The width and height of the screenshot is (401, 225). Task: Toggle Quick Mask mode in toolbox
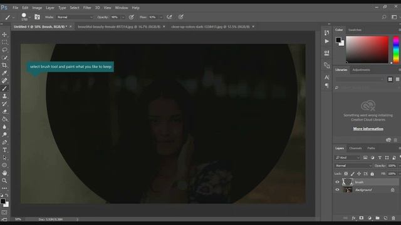click(x=4, y=212)
